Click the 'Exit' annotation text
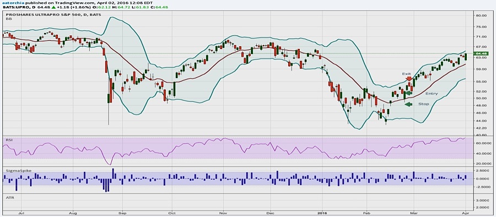This screenshot has height=217, width=496. pyautogui.click(x=407, y=74)
